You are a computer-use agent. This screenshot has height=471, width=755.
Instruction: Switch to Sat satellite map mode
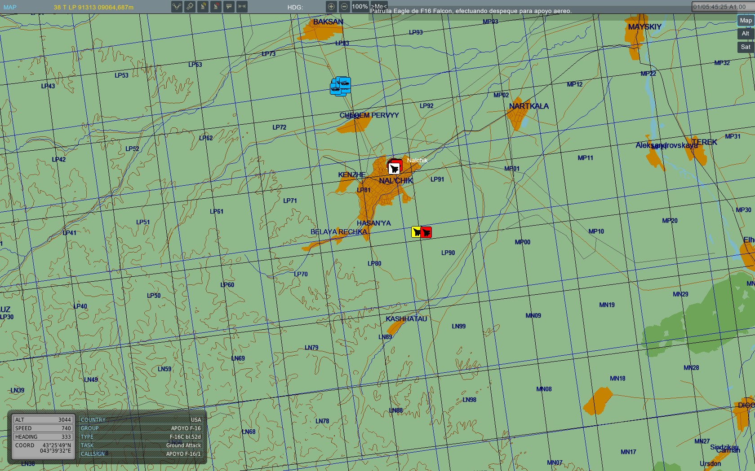(x=746, y=47)
